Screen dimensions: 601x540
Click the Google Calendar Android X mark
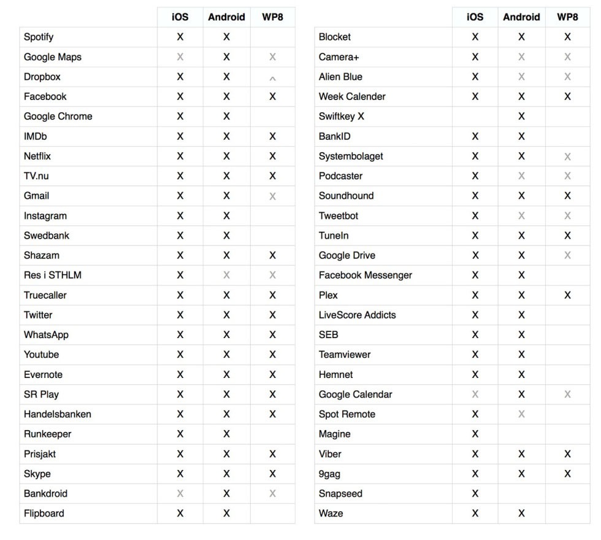pyautogui.click(x=521, y=394)
